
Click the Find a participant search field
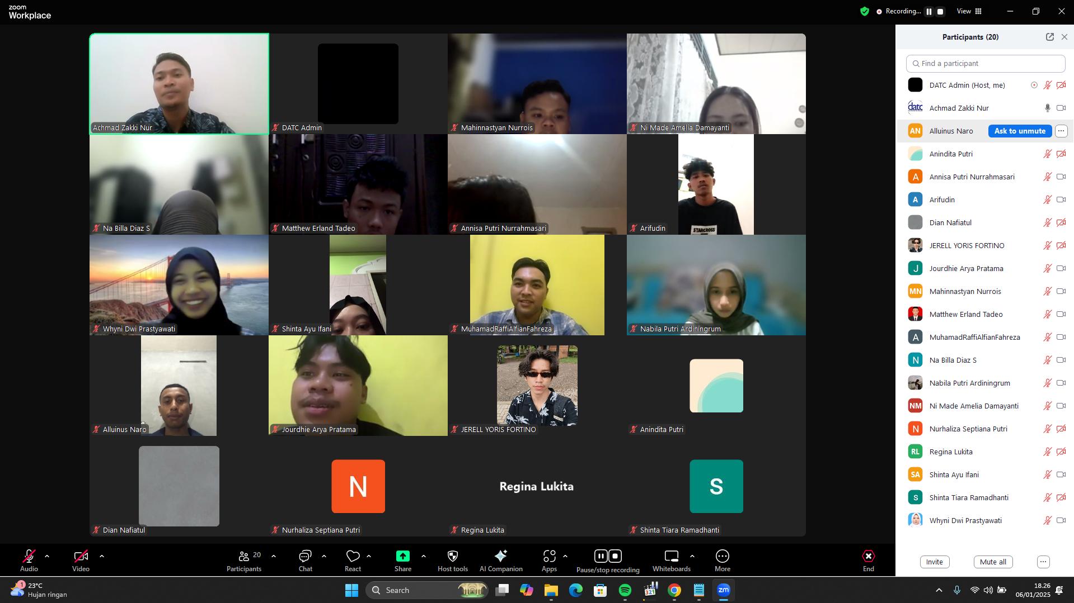click(985, 64)
